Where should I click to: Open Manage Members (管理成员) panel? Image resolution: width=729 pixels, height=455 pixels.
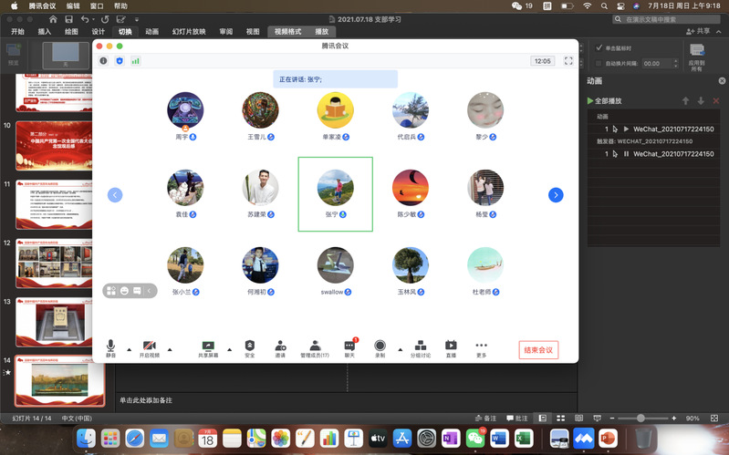[315, 348]
